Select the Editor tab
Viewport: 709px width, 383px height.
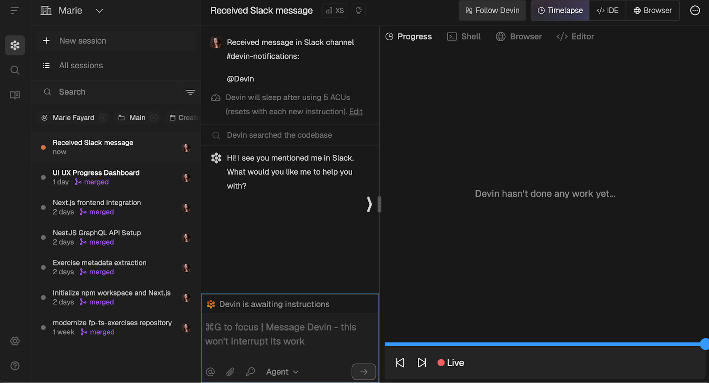pyautogui.click(x=575, y=37)
